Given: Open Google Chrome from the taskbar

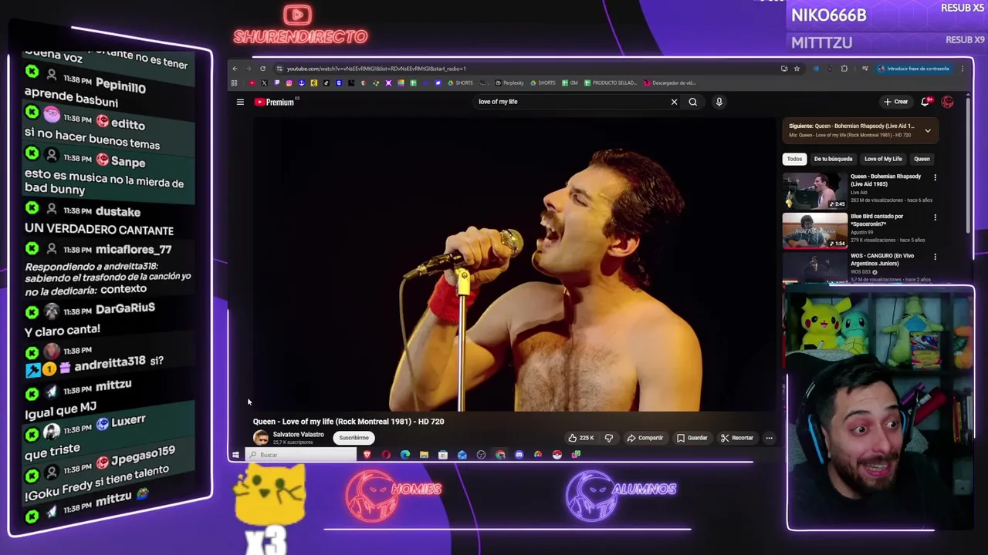Looking at the screenshot, I should click(x=500, y=455).
